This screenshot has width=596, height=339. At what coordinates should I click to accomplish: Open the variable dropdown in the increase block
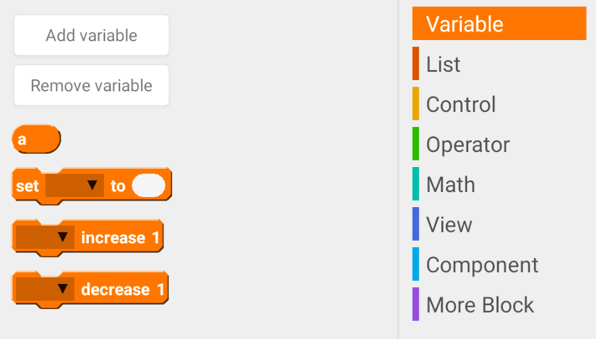click(45, 237)
